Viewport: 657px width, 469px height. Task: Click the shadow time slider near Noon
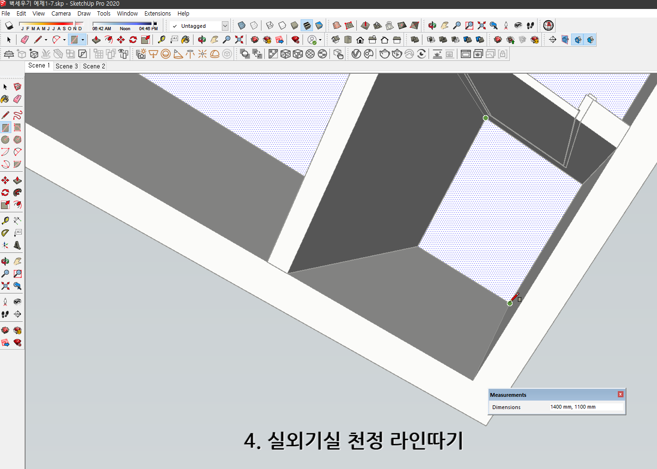[125, 23]
